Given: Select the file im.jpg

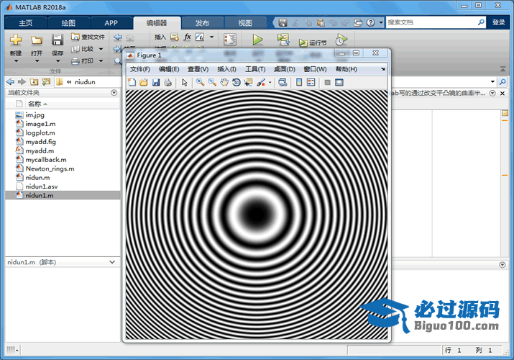Looking at the screenshot, I should click(35, 115).
